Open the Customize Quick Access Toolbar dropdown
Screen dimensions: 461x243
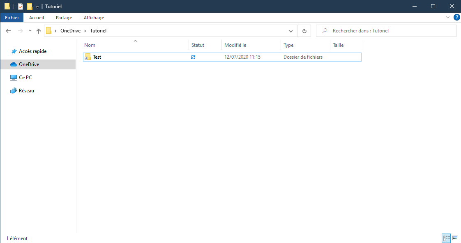37,7
